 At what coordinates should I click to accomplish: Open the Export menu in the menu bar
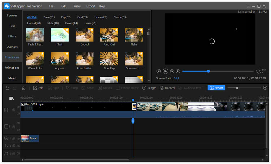pyautogui.click(x=91, y=6)
